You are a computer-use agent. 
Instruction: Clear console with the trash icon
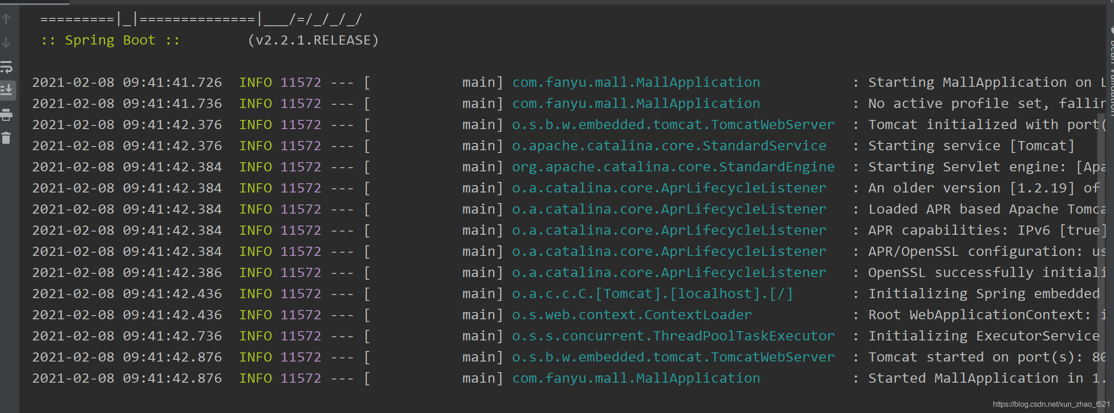pos(6,138)
